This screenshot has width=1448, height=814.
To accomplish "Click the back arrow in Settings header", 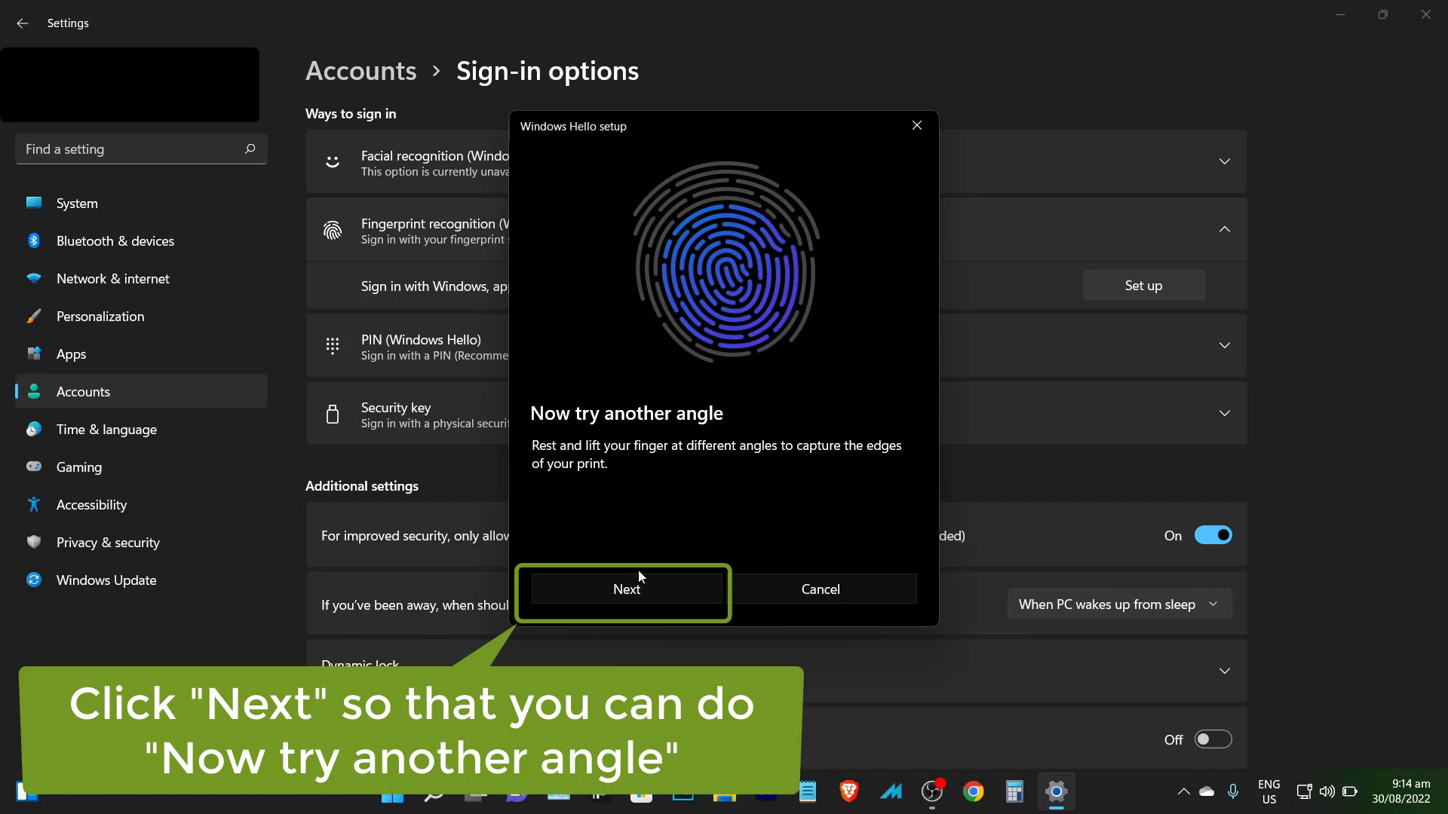I will click(x=22, y=23).
